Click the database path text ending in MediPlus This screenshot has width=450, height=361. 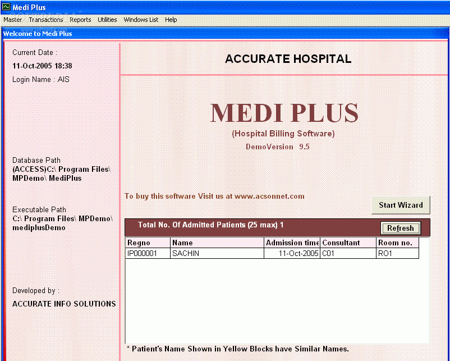[x=62, y=173]
